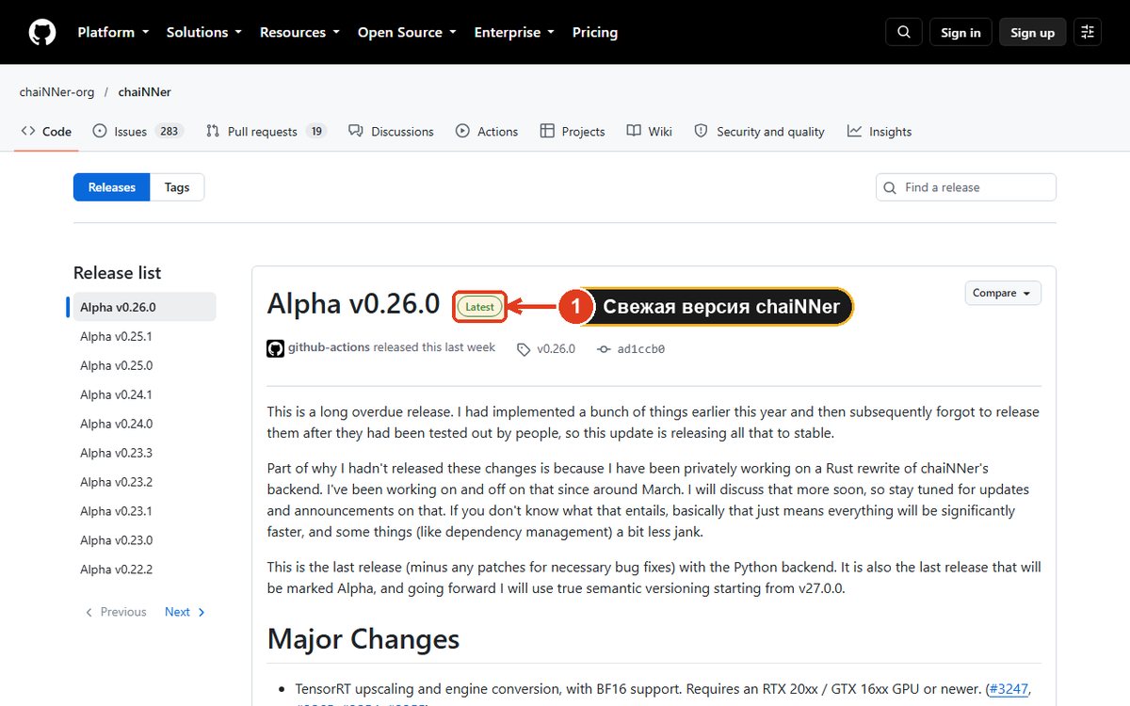Open the Projects tab
This screenshot has height=706, width=1130.
(573, 132)
